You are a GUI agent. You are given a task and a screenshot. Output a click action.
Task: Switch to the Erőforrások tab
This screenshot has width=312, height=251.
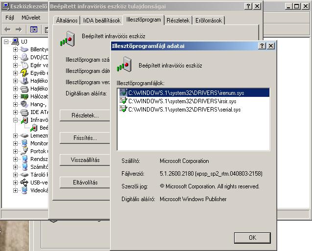click(x=209, y=20)
